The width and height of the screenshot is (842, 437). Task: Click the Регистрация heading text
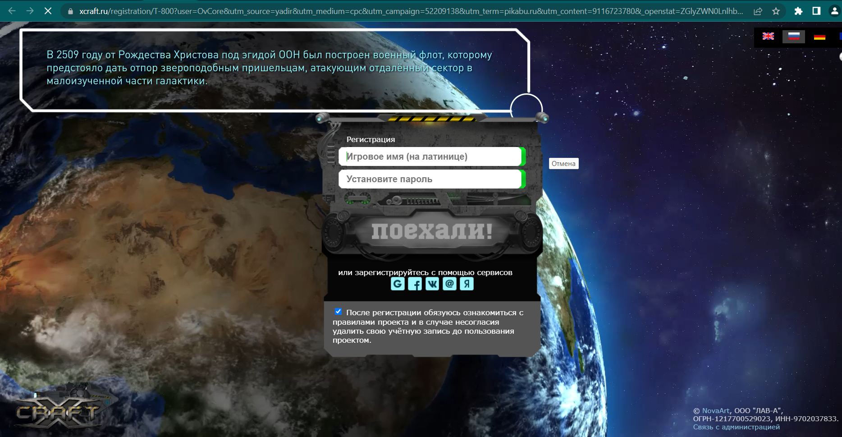tap(371, 140)
